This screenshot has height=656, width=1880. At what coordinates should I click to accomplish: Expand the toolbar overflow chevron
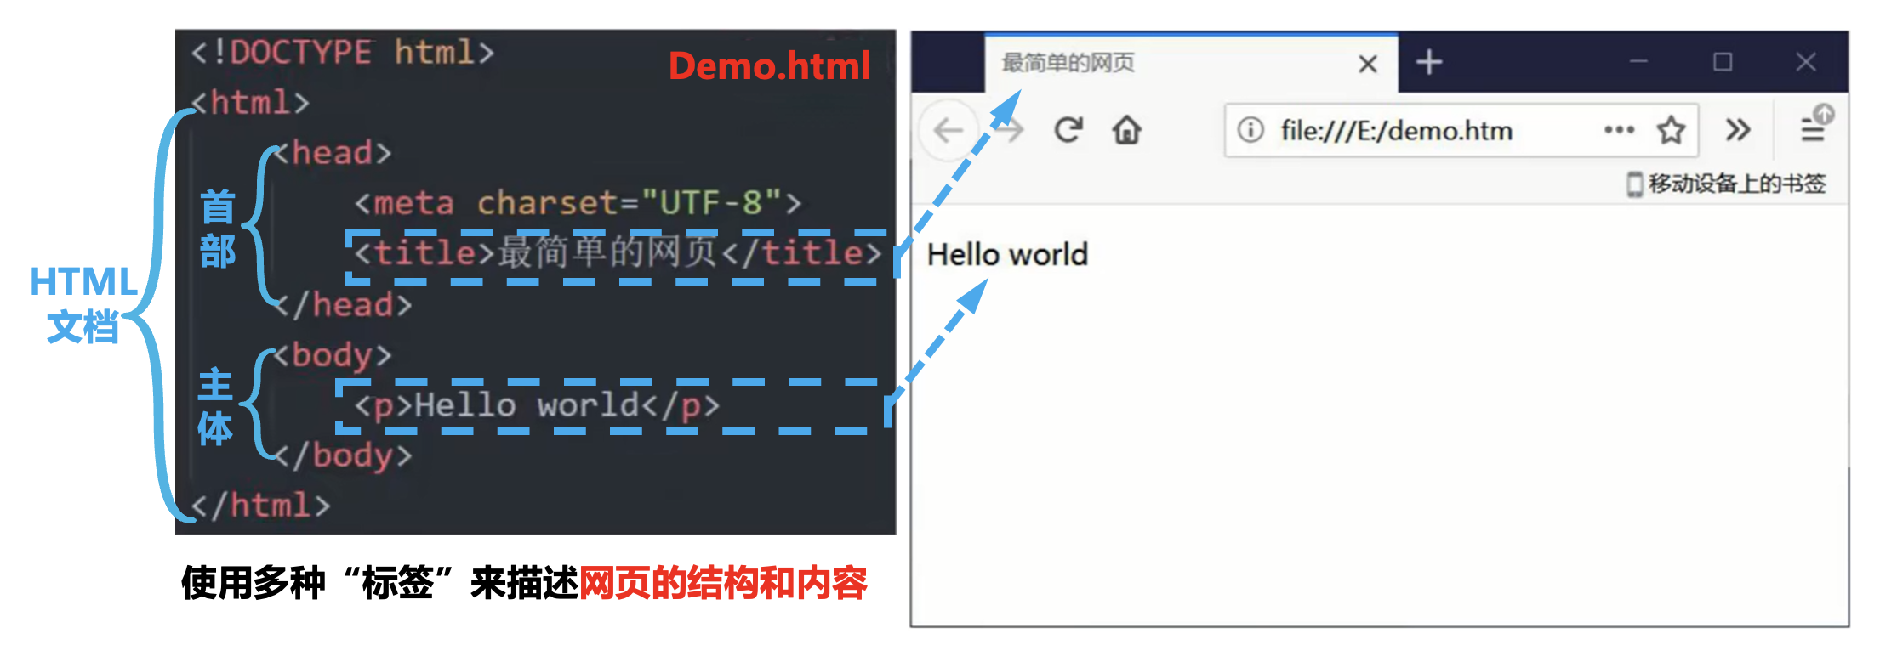pyautogui.click(x=1738, y=130)
